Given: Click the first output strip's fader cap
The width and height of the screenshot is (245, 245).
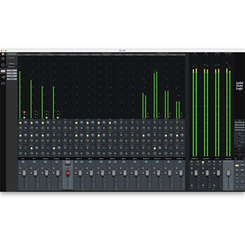Looking at the screenshot, I should [196, 173].
